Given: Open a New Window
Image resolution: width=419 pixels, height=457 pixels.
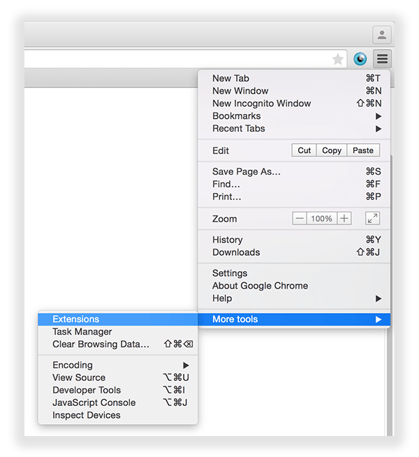Looking at the screenshot, I should pos(294,91).
